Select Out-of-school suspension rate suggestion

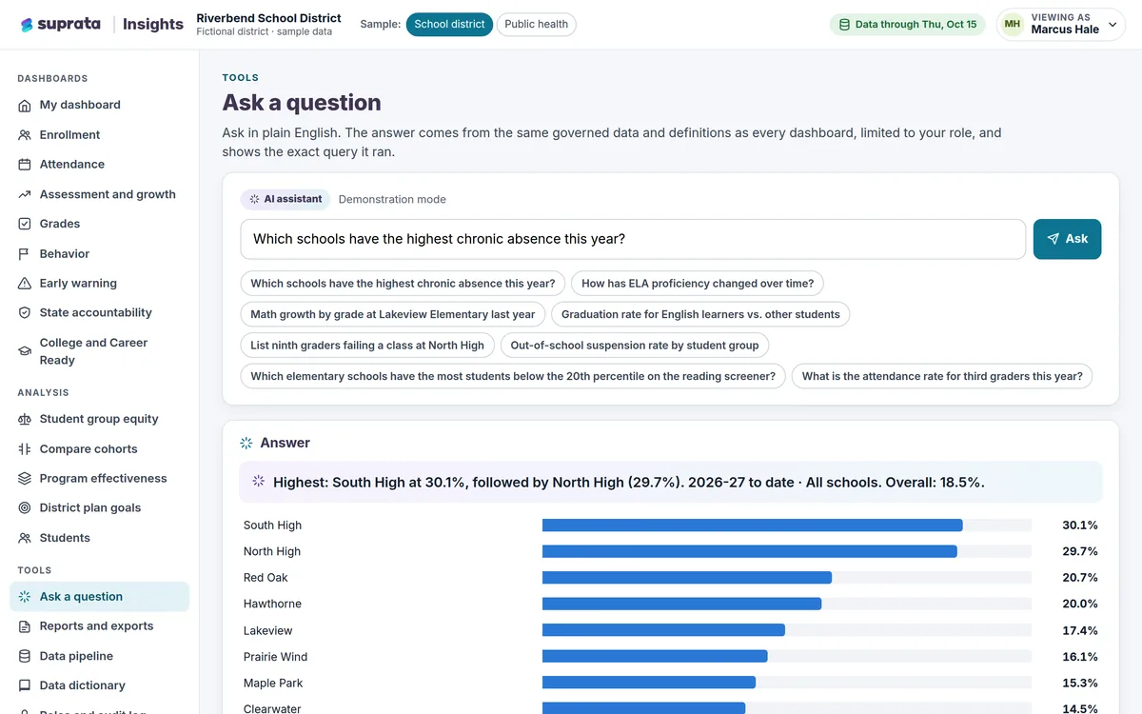coord(635,346)
